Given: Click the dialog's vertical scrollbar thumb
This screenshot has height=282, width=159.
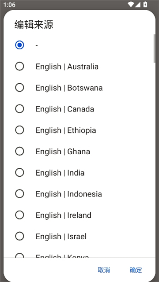Looking at the screenshot, I should [154, 48].
